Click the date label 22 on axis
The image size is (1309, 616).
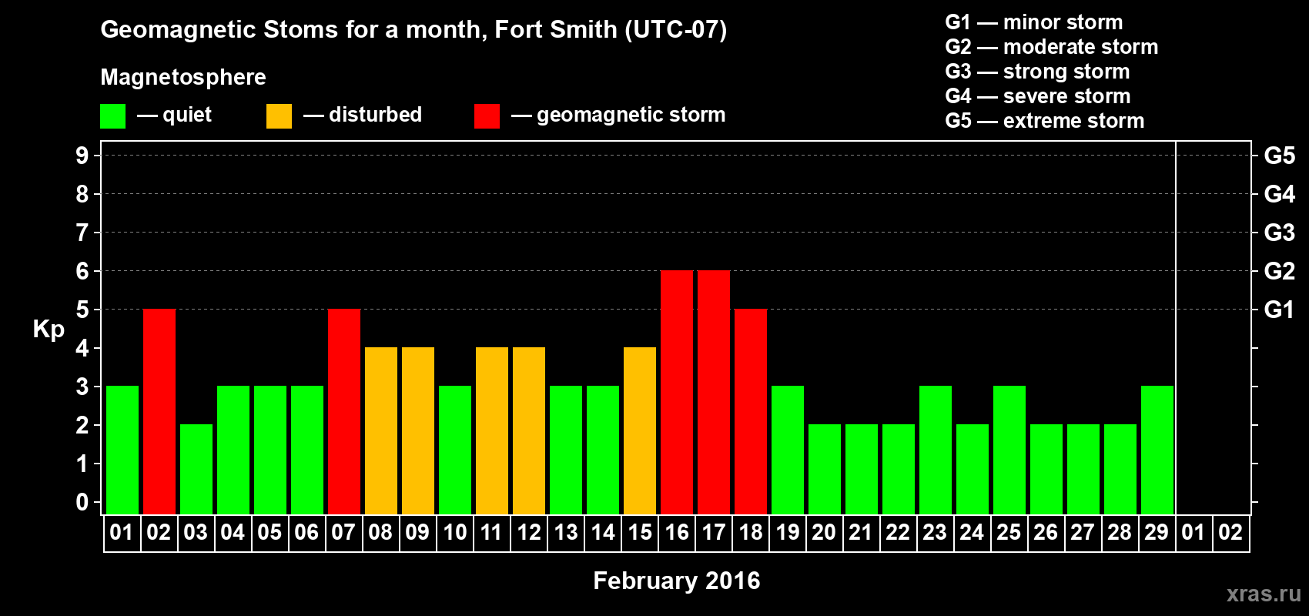point(898,533)
